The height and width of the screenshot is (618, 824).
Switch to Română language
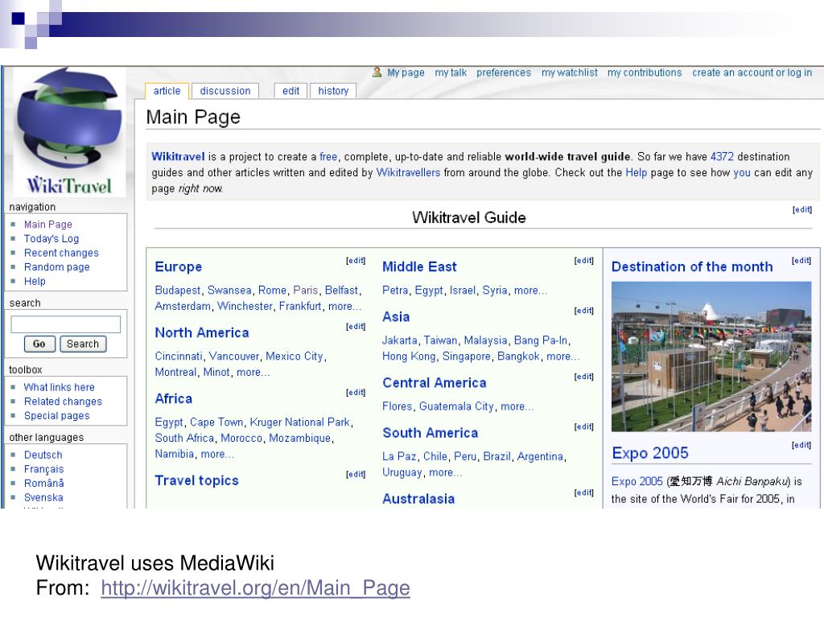pyautogui.click(x=43, y=484)
